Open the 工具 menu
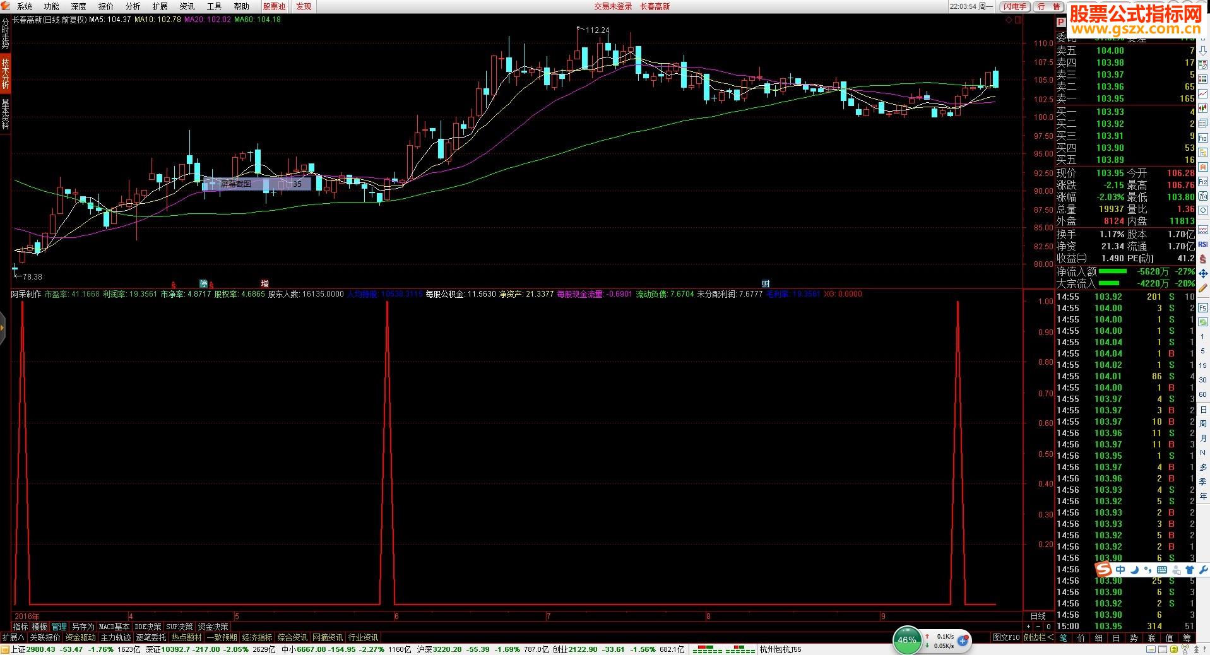Image resolution: width=1210 pixels, height=655 pixels. (x=214, y=6)
